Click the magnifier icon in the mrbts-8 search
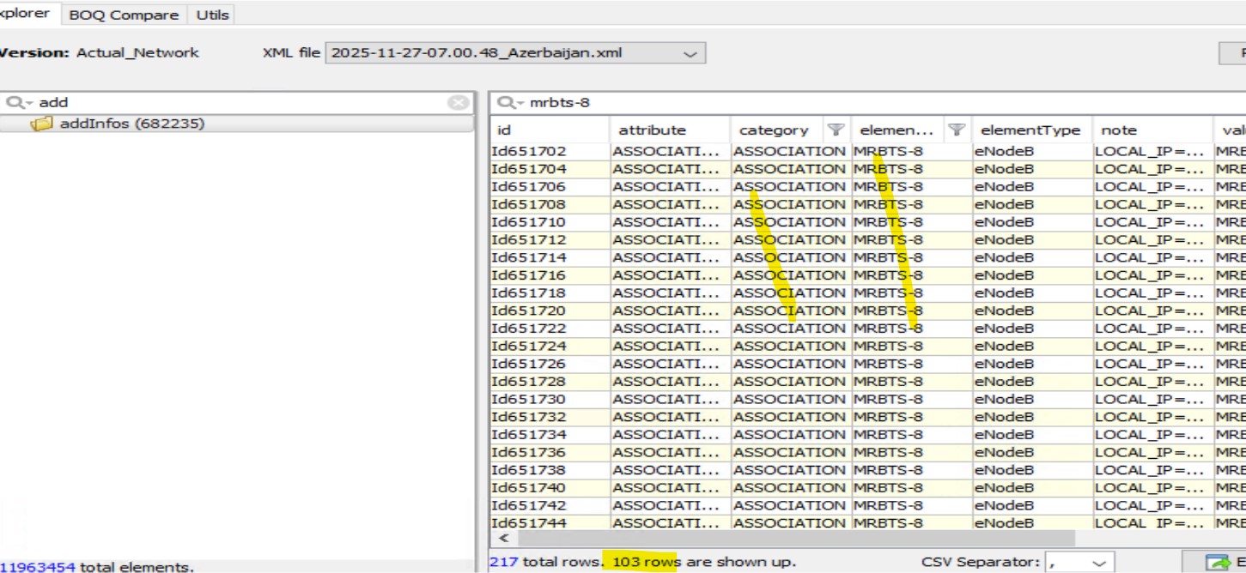Image resolution: width=1246 pixels, height=573 pixels. click(x=506, y=103)
